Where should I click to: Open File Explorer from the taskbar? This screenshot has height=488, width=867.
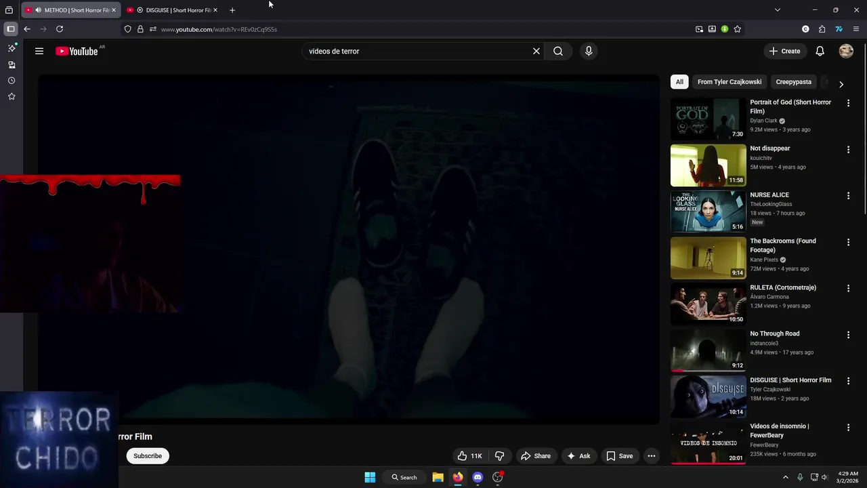(x=438, y=477)
